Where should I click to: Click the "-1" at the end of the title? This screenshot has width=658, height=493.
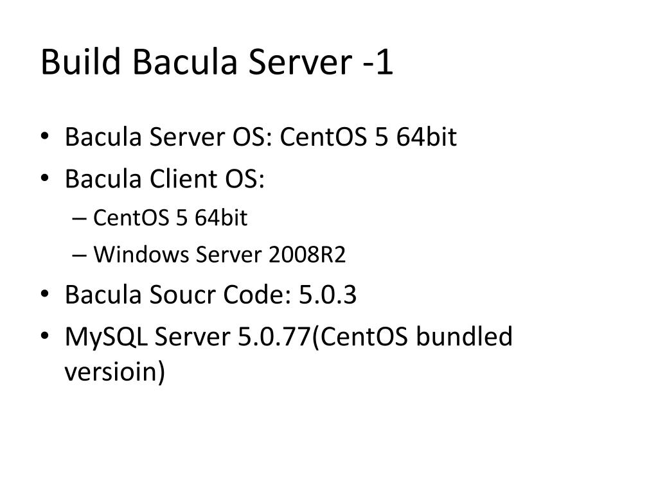pos(378,63)
